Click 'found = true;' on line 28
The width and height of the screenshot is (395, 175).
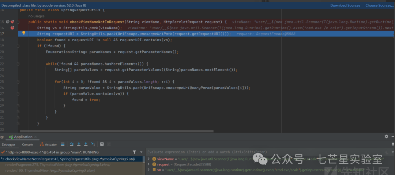[86, 100]
